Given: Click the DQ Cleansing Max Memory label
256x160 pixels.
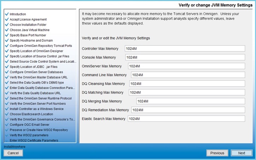Looking at the screenshot, I should (x=103, y=84).
